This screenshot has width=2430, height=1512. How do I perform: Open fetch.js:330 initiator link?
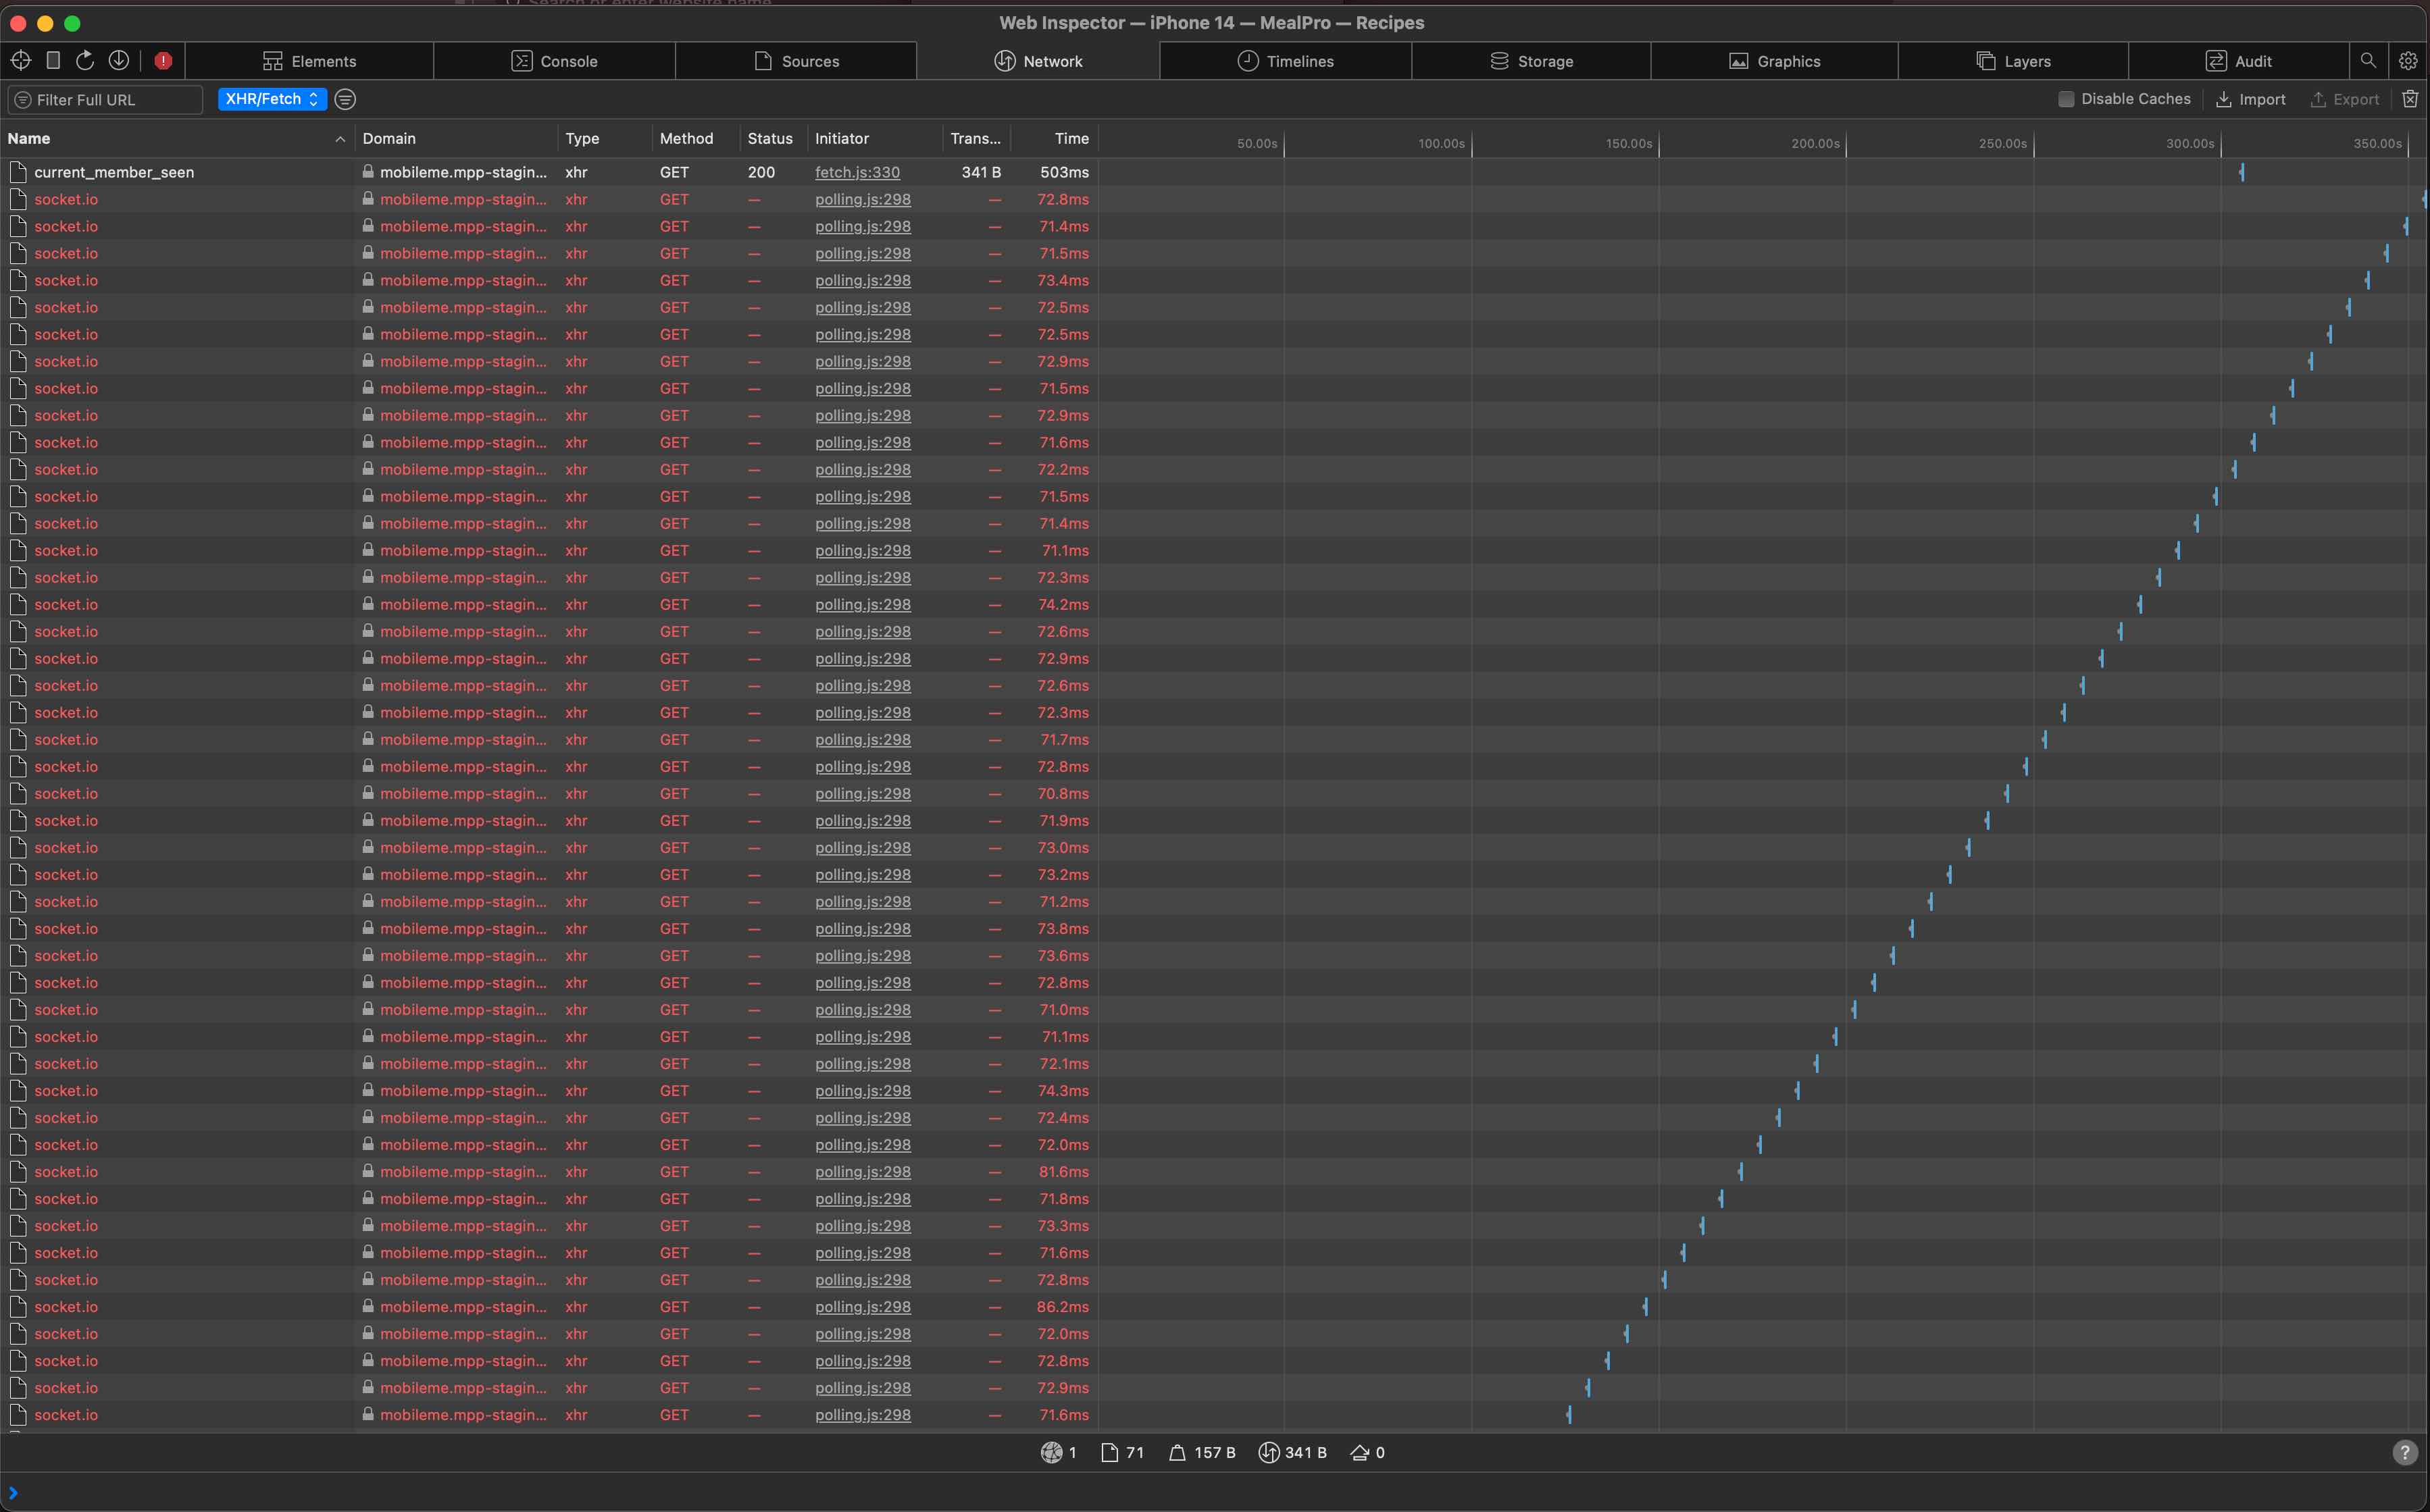coord(857,172)
